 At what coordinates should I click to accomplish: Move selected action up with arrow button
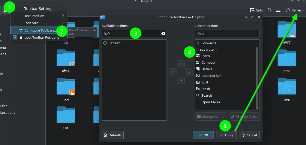click(181, 64)
